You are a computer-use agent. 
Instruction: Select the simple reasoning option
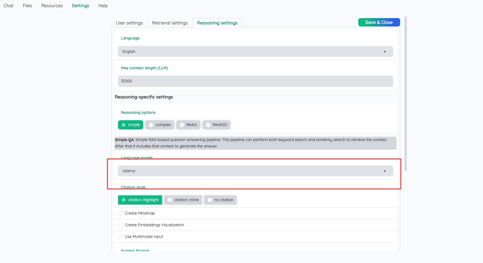131,125
